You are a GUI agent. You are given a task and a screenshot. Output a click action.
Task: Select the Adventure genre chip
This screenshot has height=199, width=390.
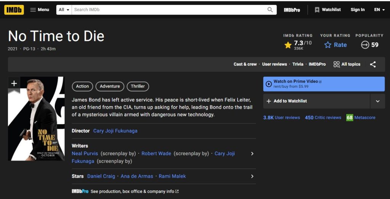point(110,87)
